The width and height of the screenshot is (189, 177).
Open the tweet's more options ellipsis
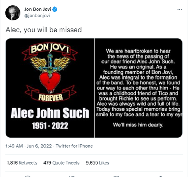tap(179, 9)
